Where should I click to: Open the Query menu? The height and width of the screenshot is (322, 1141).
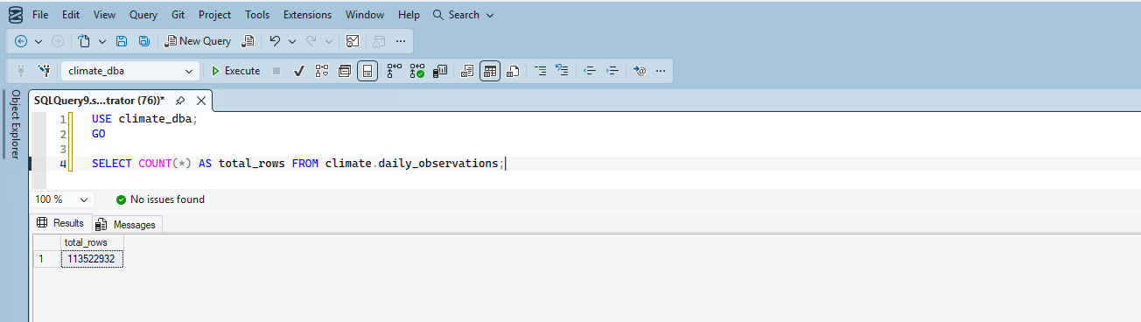[x=143, y=15]
